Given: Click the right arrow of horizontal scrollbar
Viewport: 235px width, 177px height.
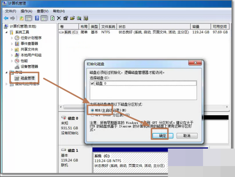Looking at the screenshot, I should pos(227,107).
